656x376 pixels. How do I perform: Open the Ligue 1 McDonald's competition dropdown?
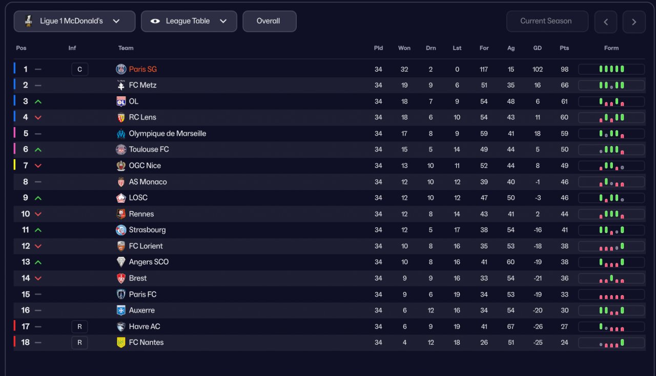[74, 21]
